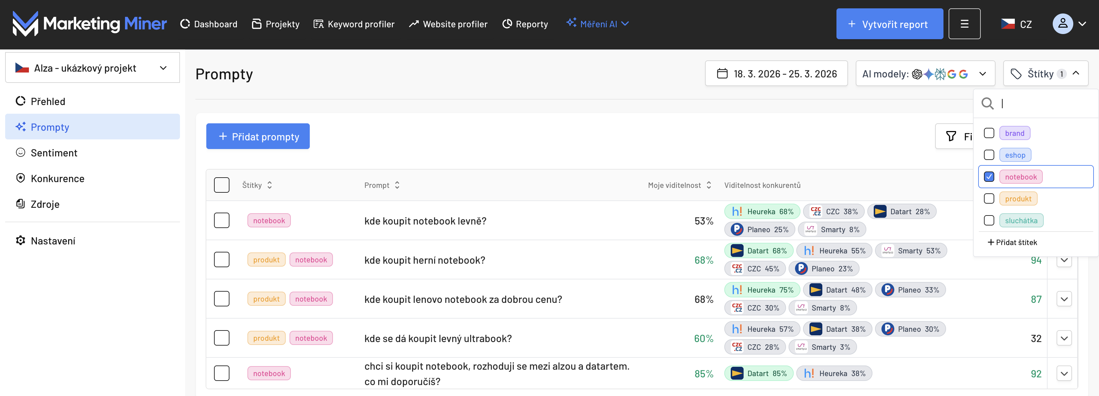
Task: Click the Heureka 68% competitor badge
Action: click(762, 211)
